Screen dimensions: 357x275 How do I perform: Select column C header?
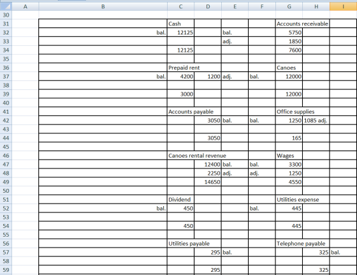[x=180, y=6]
